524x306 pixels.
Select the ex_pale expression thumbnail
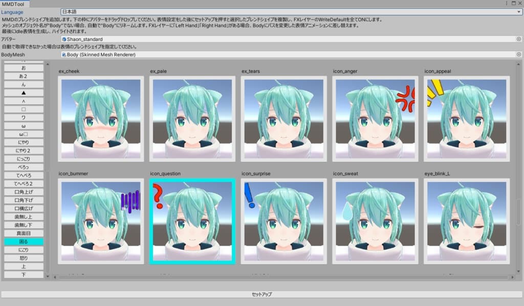192,119
